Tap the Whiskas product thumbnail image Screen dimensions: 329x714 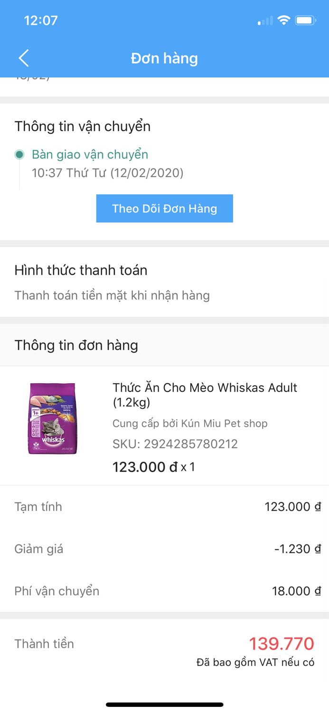(52, 419)
